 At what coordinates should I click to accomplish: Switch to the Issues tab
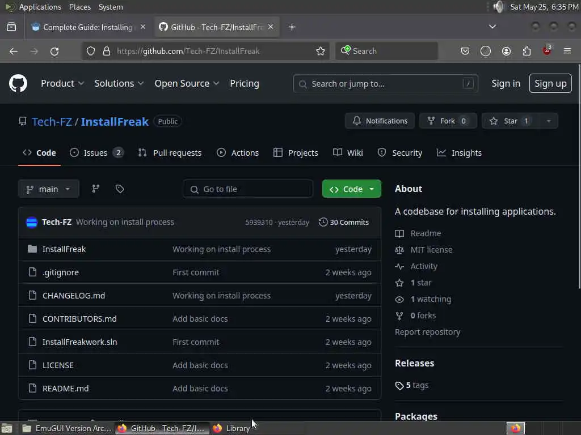click(96, 153)
